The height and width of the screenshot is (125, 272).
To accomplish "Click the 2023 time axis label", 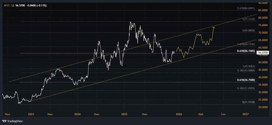I will (x=31, y=114).
